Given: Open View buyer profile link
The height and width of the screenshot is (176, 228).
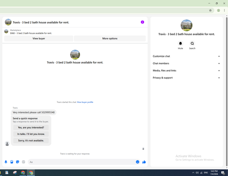Looking at the screenshot, I should tap(85, 102).
